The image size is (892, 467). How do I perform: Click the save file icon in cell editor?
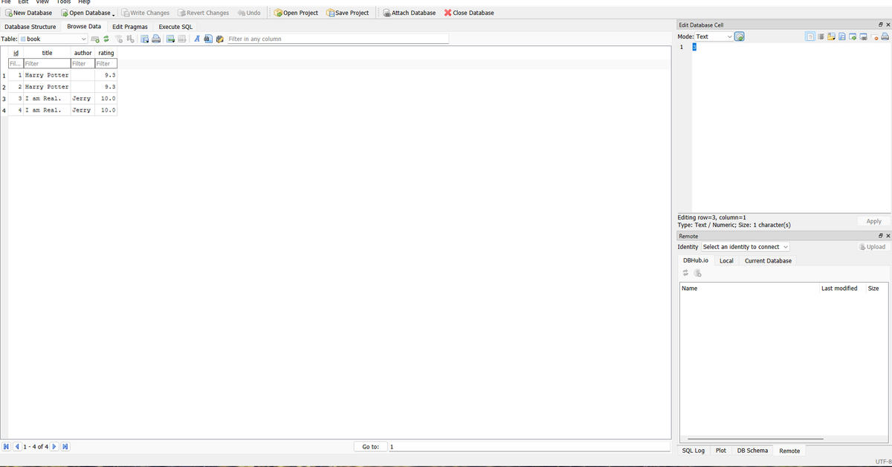(x=842, y=36)
